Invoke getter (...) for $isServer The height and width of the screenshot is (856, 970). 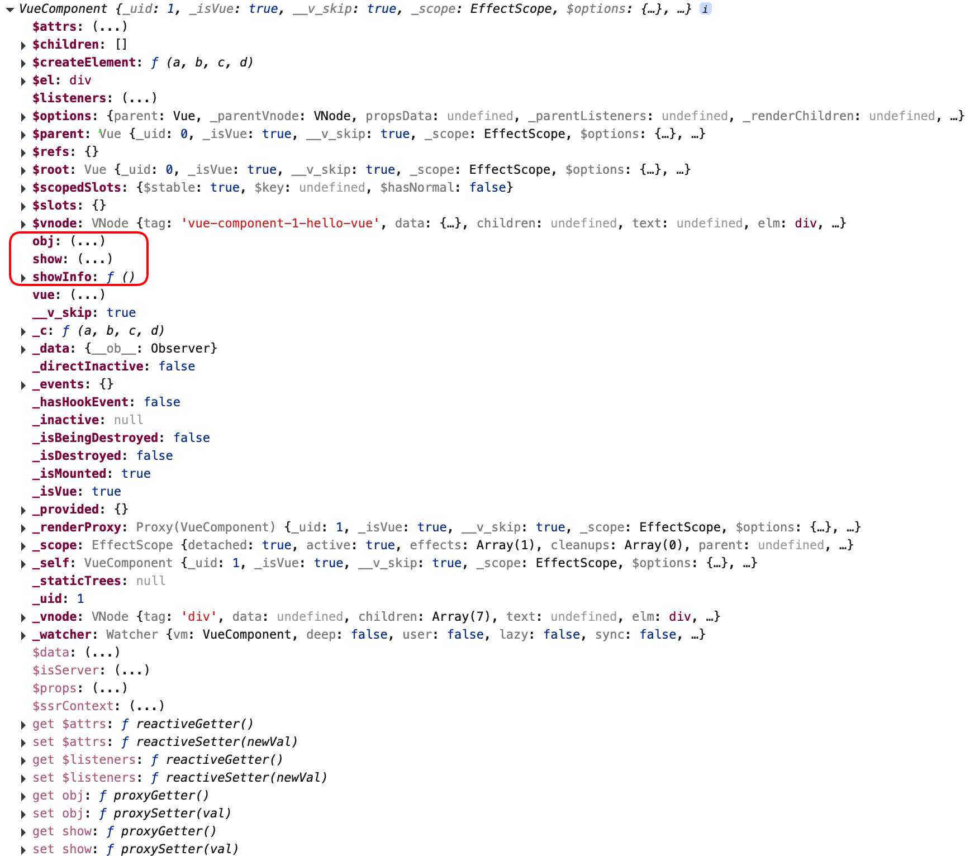132,670
